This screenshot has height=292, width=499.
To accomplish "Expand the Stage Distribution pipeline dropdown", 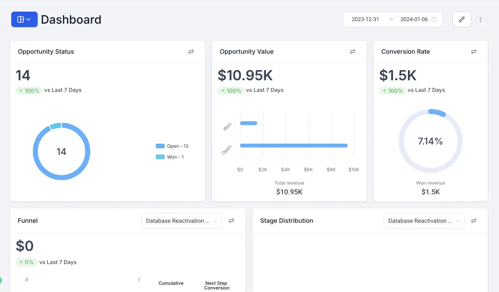I will 424,221.
